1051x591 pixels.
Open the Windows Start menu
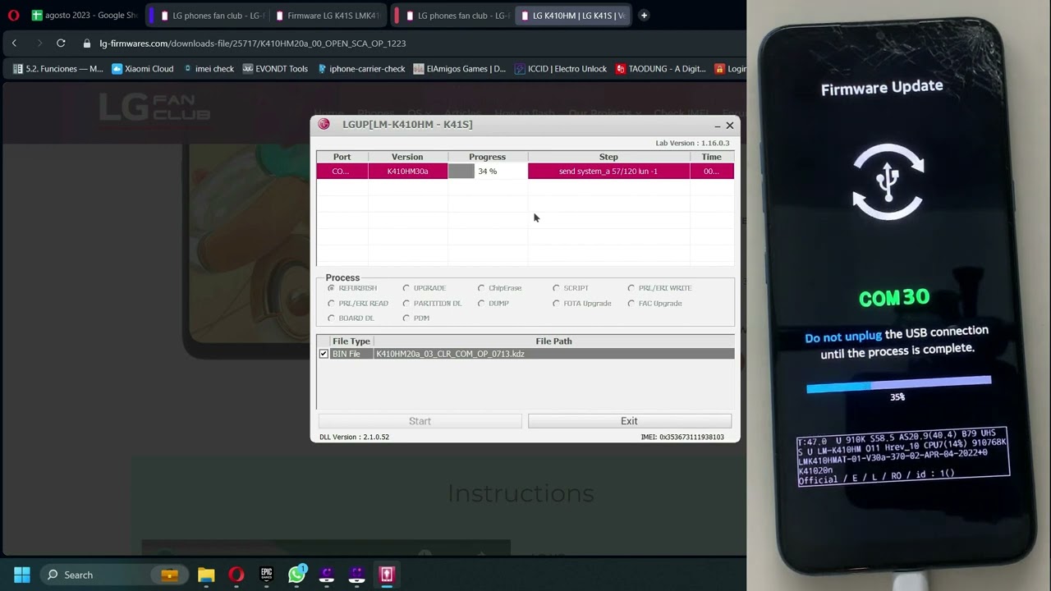coord(22,575)
